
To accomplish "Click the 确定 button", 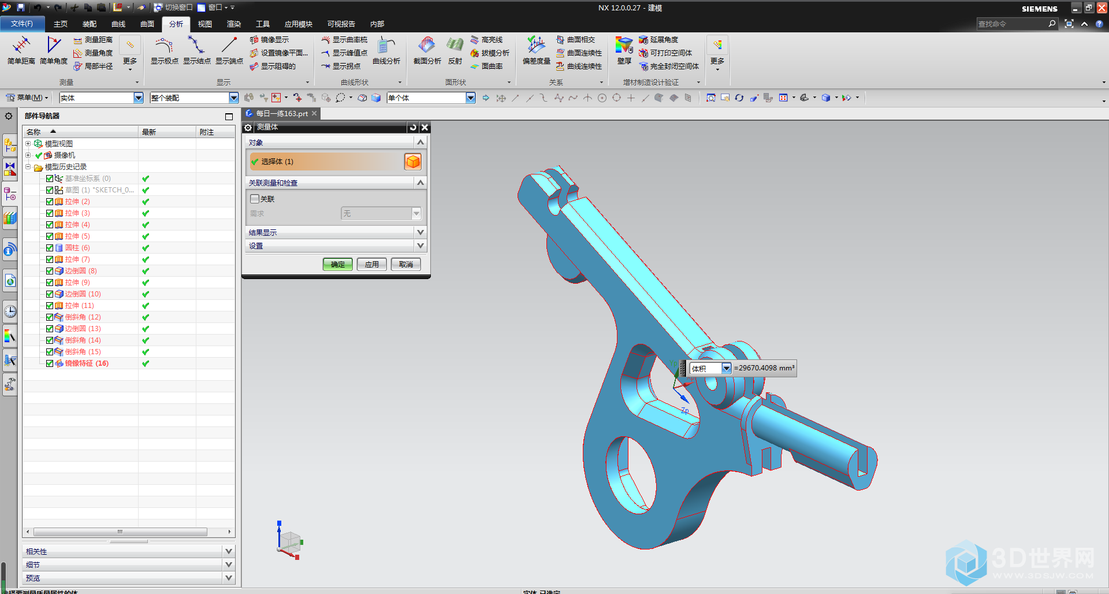I will click(338, 265).
